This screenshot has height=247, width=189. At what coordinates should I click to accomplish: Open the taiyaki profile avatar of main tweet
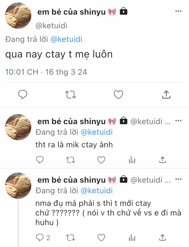coord(18,16)
